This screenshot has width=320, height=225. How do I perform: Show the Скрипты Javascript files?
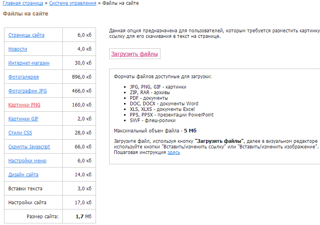(29, 147)
